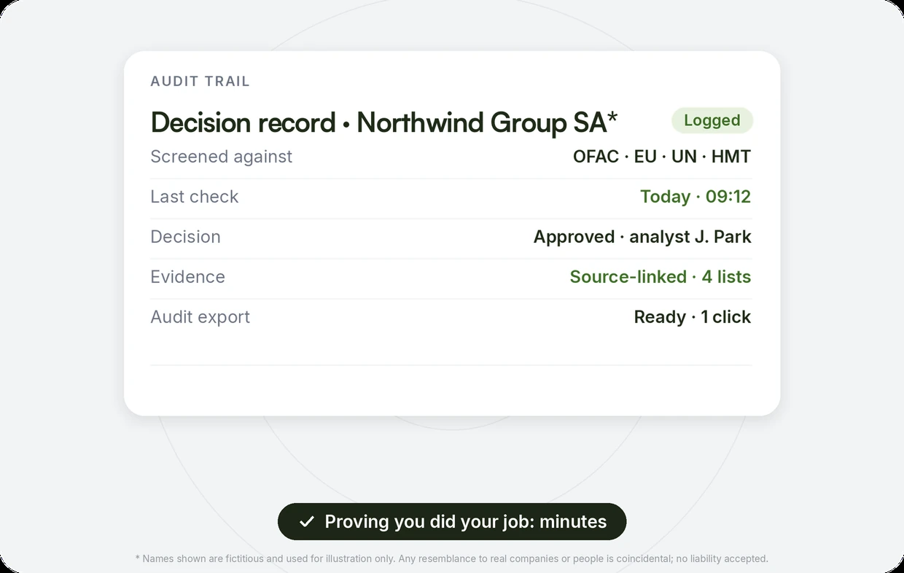Click the Screened against row label
Screen dimensions: 904x573
(x=221, y=157)
